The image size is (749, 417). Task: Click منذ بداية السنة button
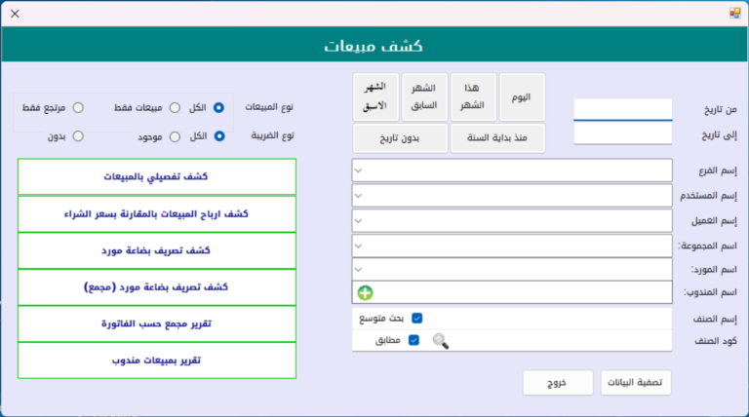coord(497,138)
